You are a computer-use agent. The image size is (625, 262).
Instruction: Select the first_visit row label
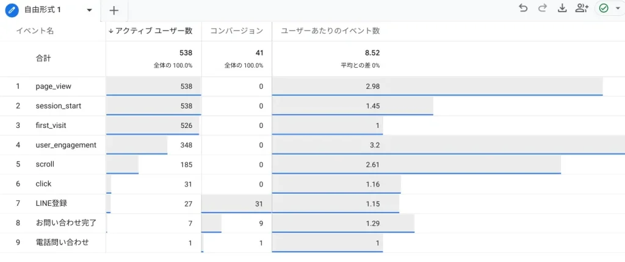51,126
